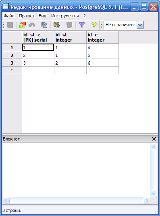This screenshot has width=160, height=216.
Task: Open the Правка menu
Action: [x=26, y=16]
